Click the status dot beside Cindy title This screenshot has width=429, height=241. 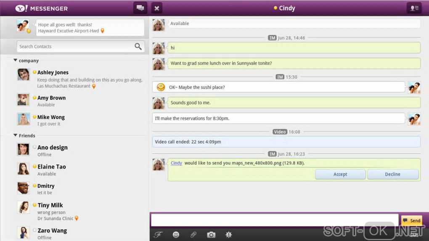tap(275, 8)
